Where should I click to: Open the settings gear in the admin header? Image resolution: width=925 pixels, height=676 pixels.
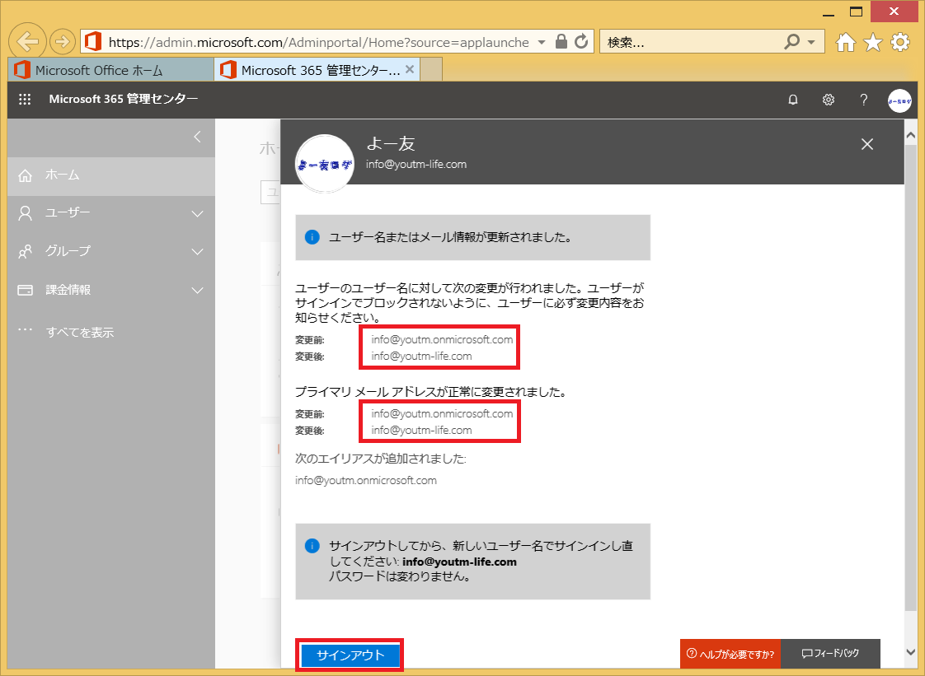[x=829, y=100]
